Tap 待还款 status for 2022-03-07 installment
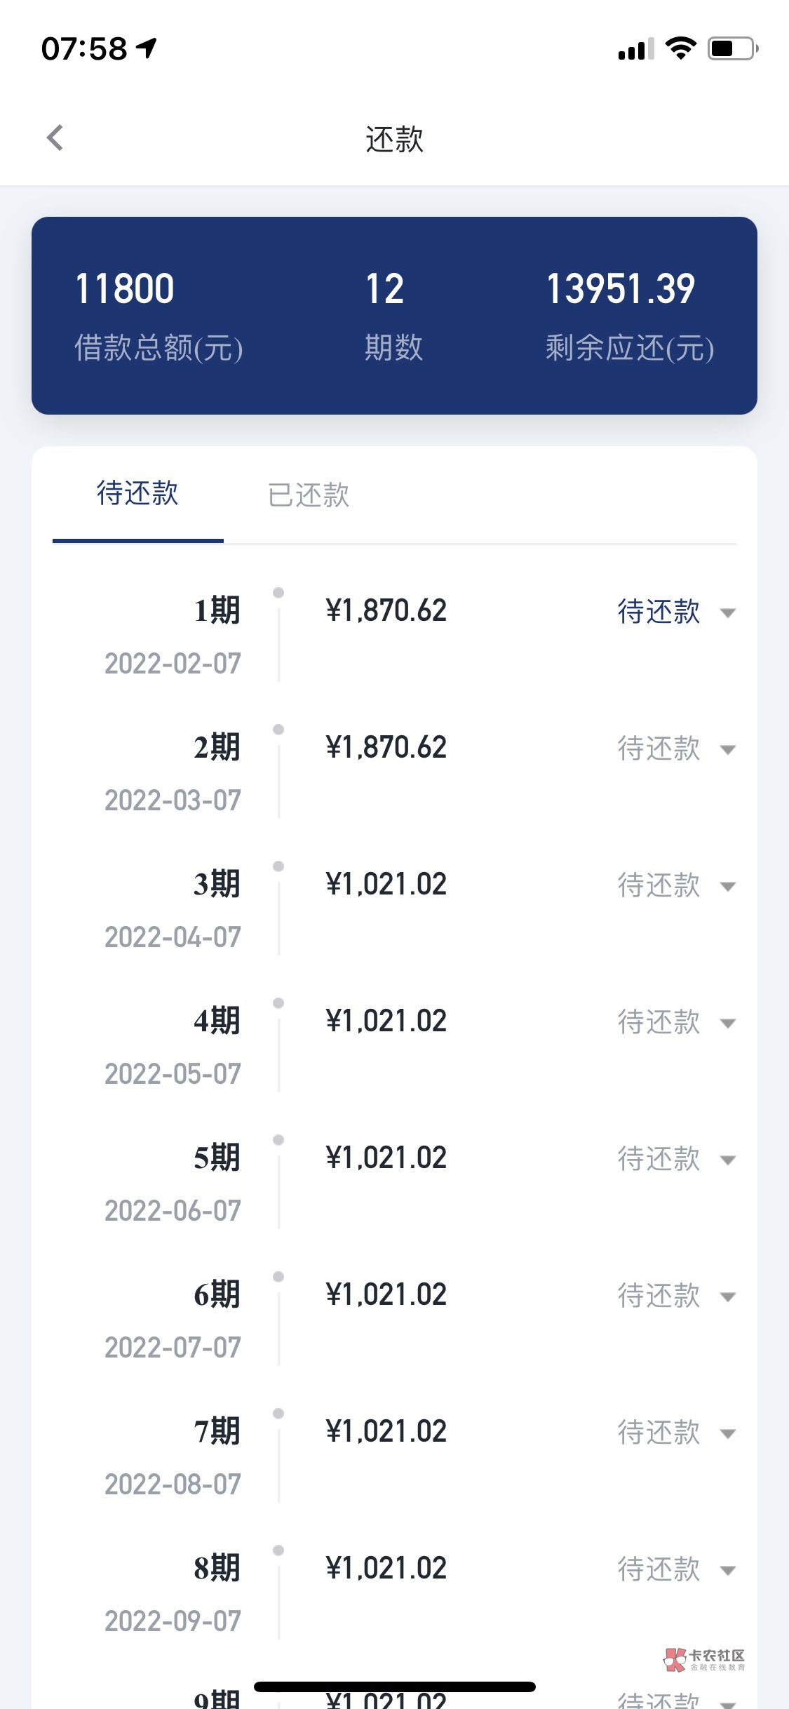The image size is (789, 1709). (x=659, y=749)
